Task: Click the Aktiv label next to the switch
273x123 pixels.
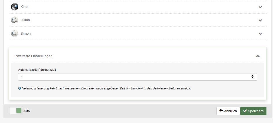Action: 27,111
